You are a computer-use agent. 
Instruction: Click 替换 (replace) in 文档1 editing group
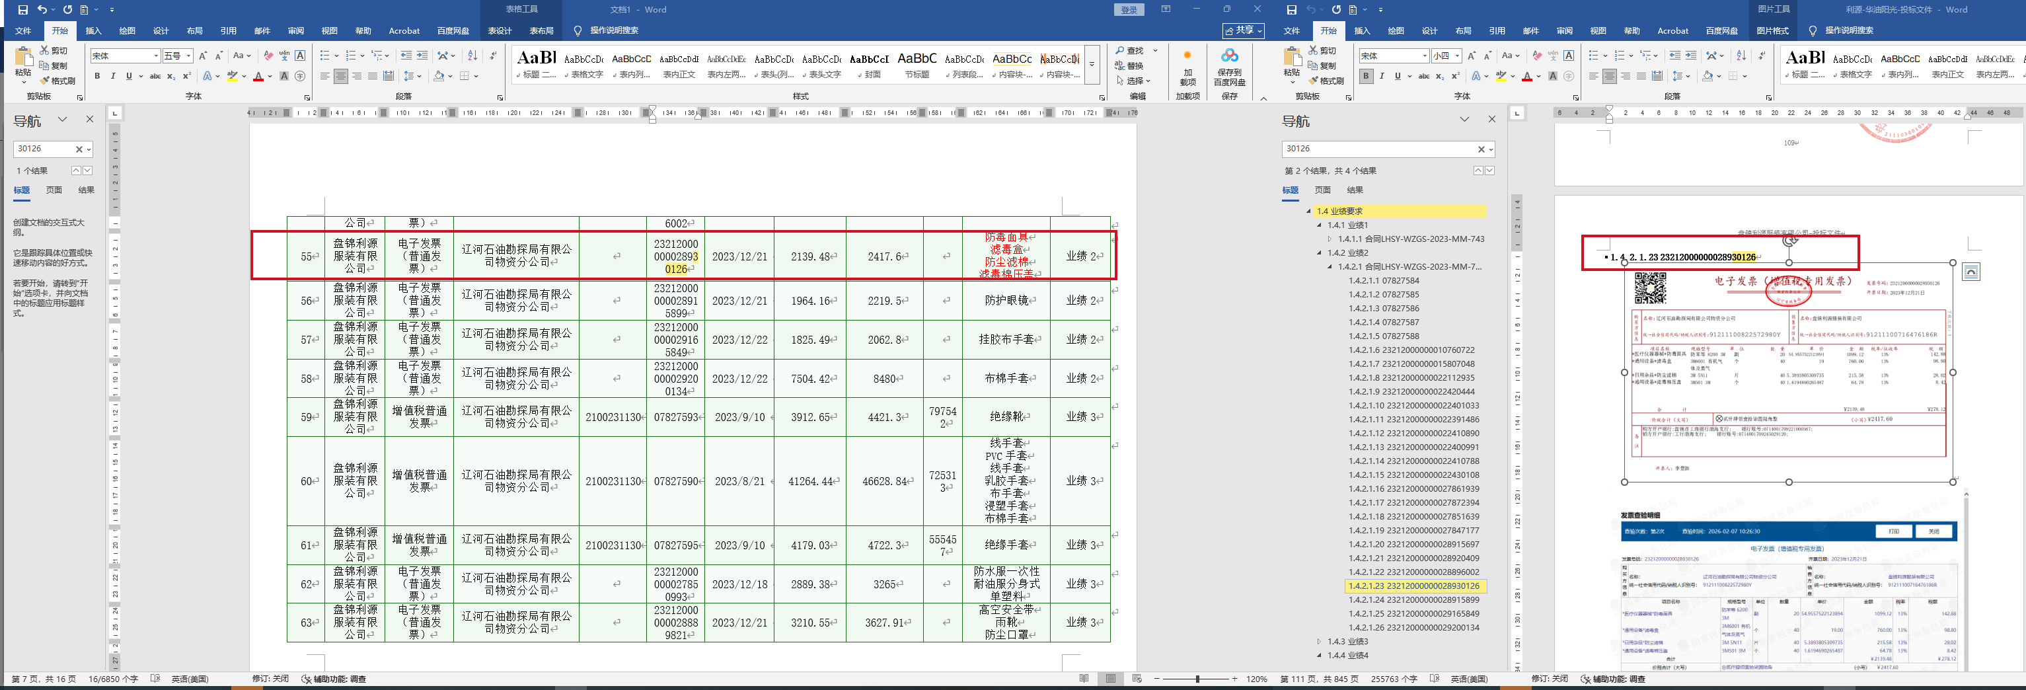click(x=1129, y=65)
